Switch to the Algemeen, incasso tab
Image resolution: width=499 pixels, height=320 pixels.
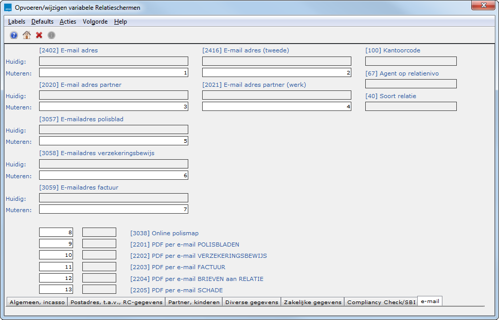[36, 302]
